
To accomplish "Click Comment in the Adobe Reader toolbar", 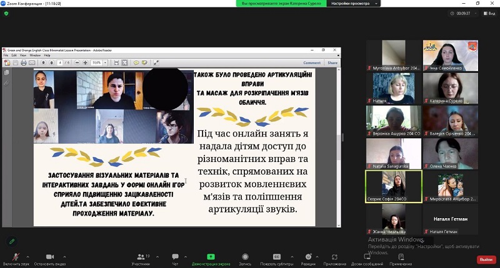I will tap(312, 62).
